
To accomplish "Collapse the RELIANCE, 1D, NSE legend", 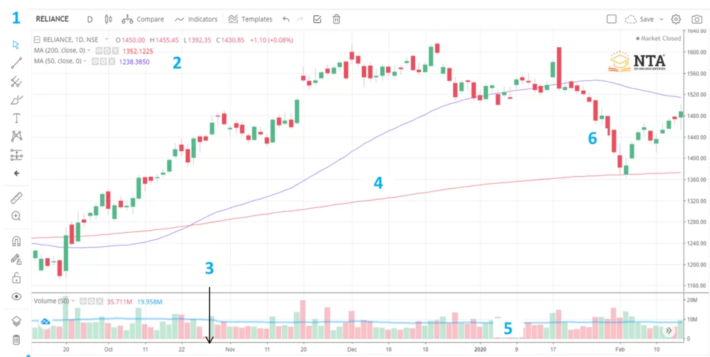I will (37, 40).
